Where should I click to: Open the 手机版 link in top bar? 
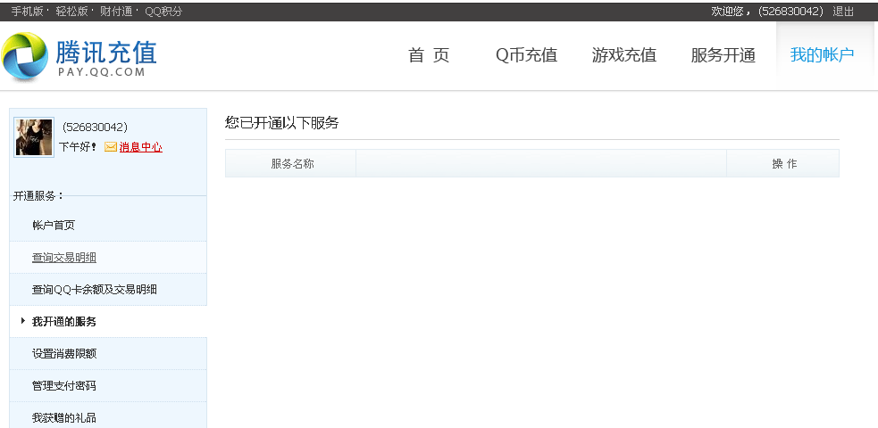27,12
